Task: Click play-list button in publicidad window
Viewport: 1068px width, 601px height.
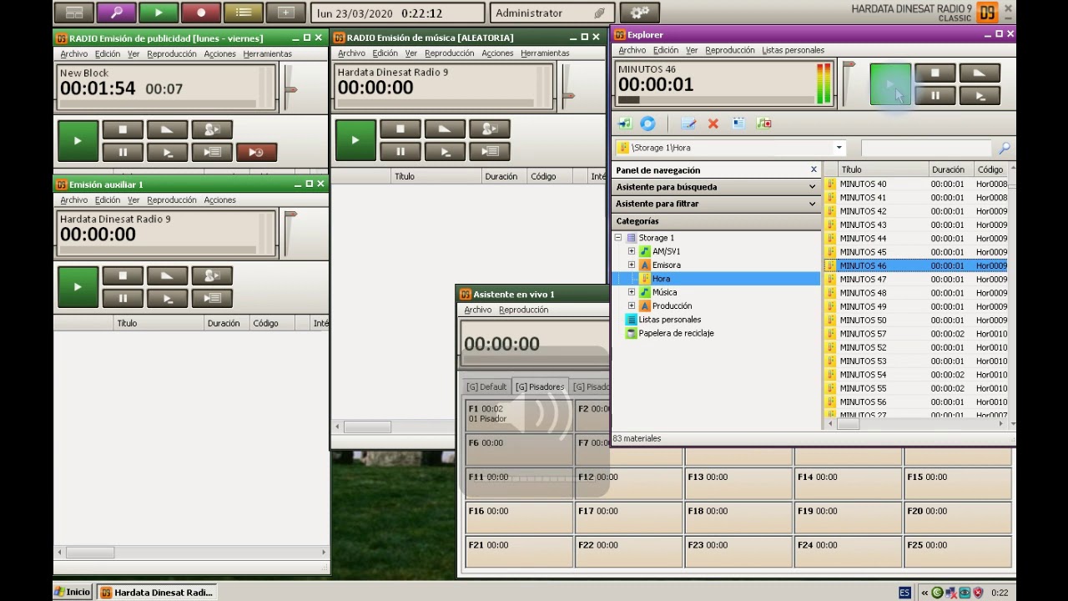Action: pyautogui.click(x=212, y=152)
